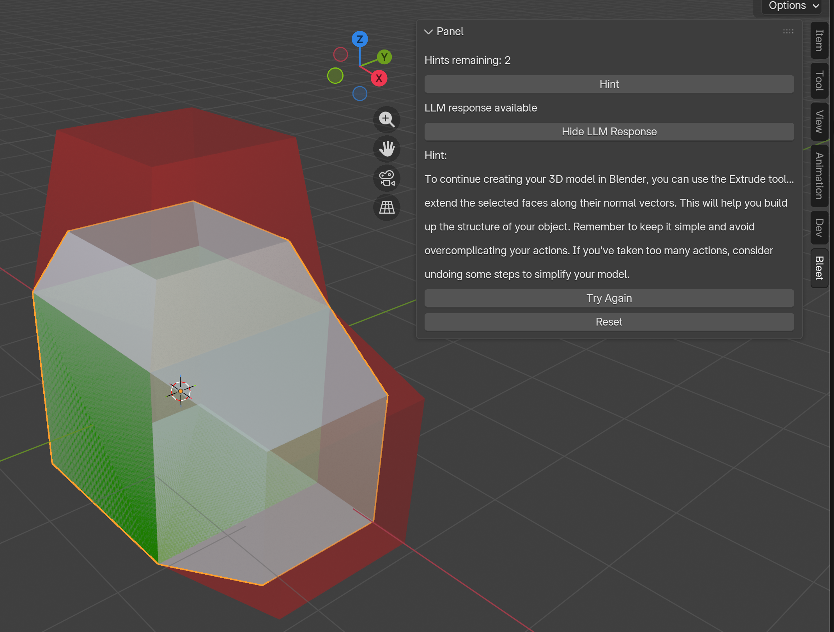
Task: Click the zoom magnifier viewport icon
Action: pyautogui.click(x=386, y=119)
